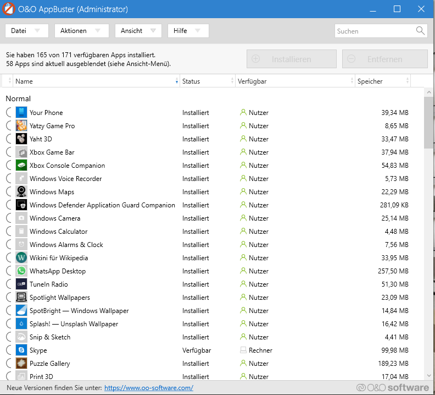The image size is (435, 395).
Task: Sort the list by Verfügbar column
Action: coord(295,81)
